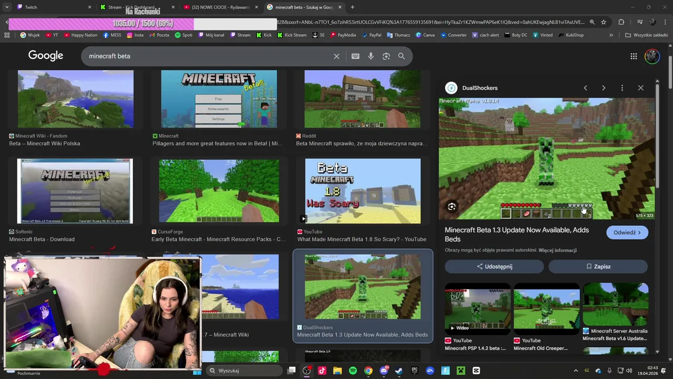Open the Softonic Minecraft Beta Download thumbnail
Image resolution: width=673 pixels, height=379 pixels.
coord(75,191)
